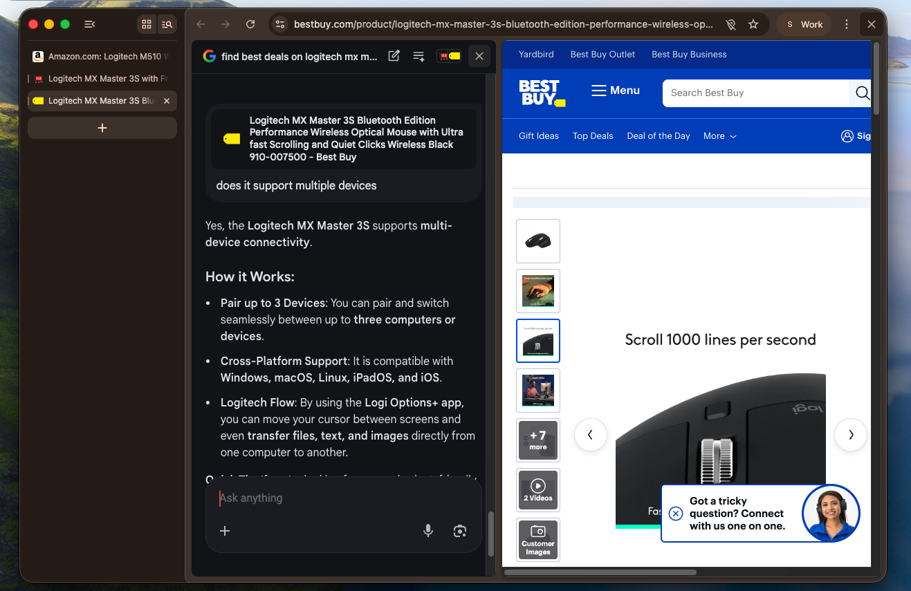911x591 pixels.
Task: Show the +7 more images
Action: pyautogui.click(x=538, y=440)
